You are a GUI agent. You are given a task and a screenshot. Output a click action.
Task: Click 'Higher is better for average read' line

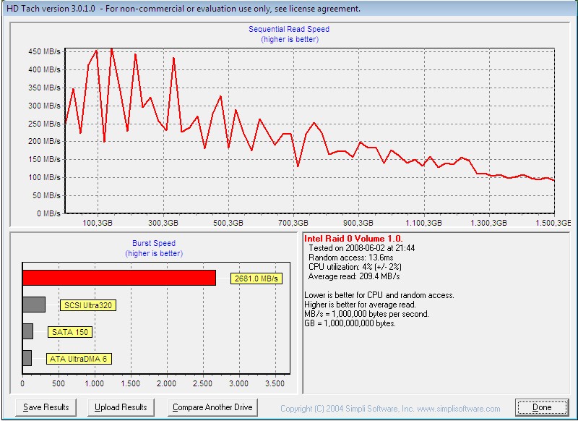[x=360, y=305]
